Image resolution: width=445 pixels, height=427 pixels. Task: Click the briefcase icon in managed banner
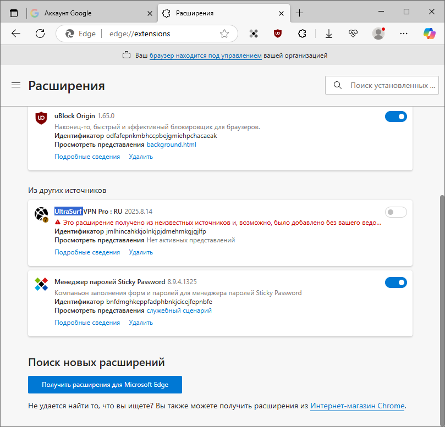pyautogui.click(x=127, y=55)
